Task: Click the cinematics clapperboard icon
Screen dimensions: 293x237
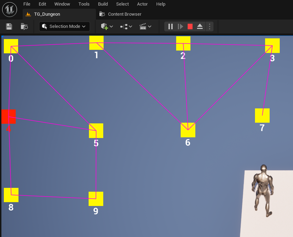Action: [x=143, y=26]
